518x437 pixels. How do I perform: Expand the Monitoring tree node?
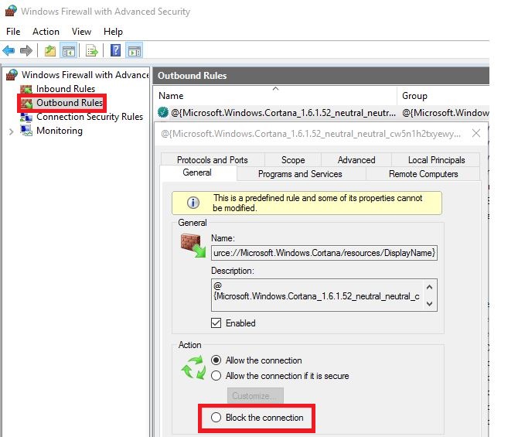coord(12,131)
